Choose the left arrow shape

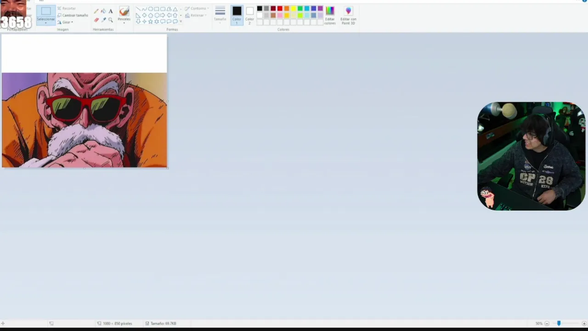tap(169, 15)
